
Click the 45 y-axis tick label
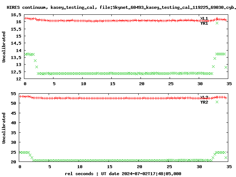pyautogui.click(x=13, y=113)
